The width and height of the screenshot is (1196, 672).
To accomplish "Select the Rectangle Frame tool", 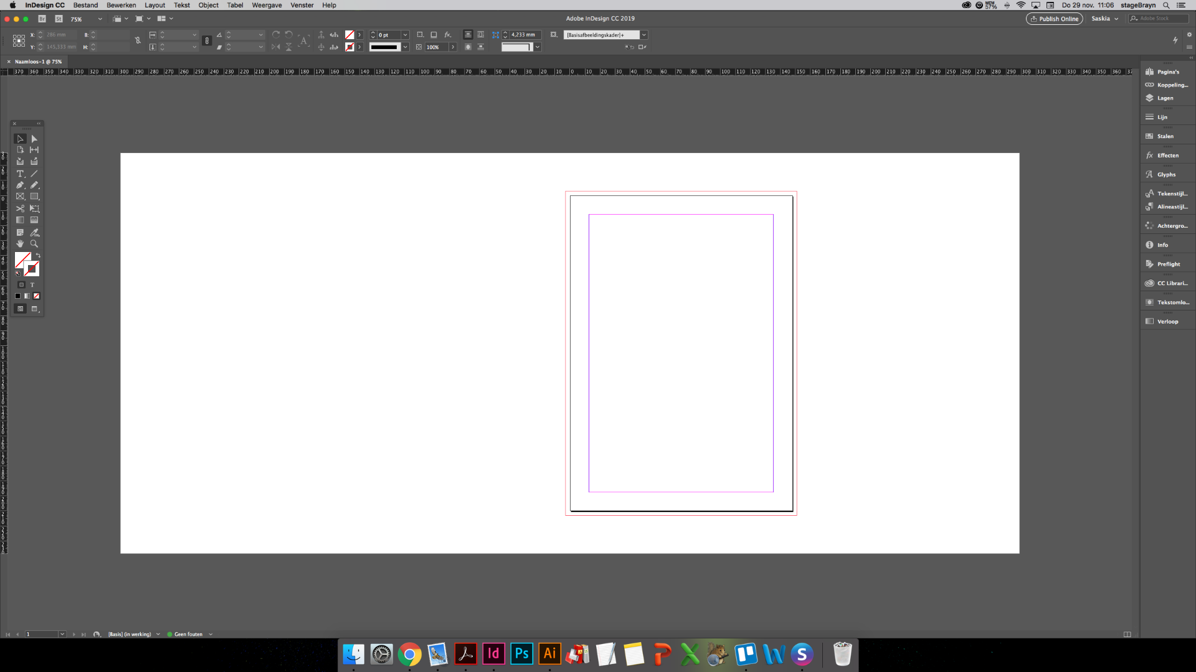I will pyautogui.click(x=20, y=196).
